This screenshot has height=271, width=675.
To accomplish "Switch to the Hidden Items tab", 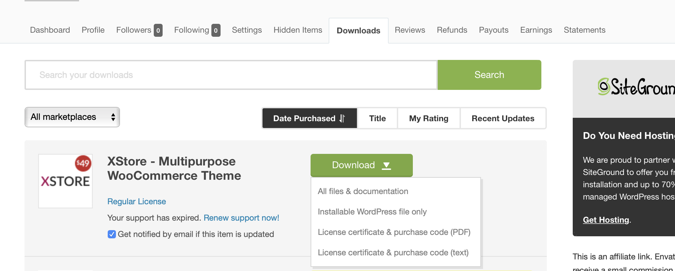I will click(298, 30).
